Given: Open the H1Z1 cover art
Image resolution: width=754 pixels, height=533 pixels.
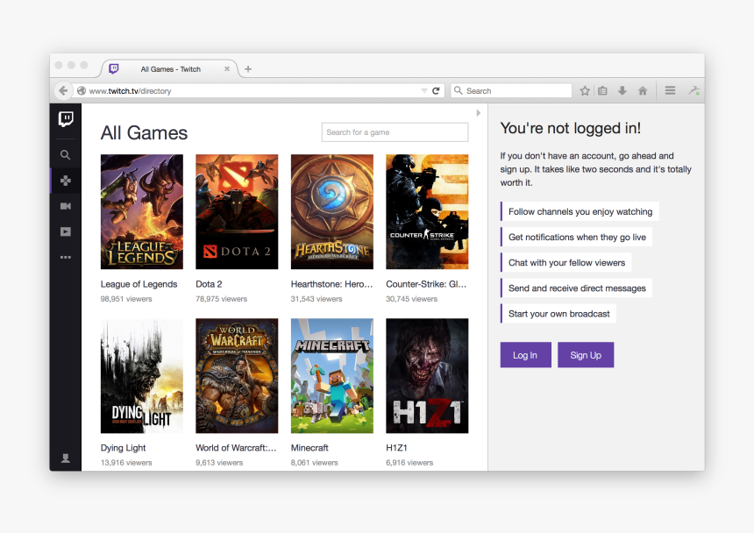Looking at the screenshot, I should point(427,376).
